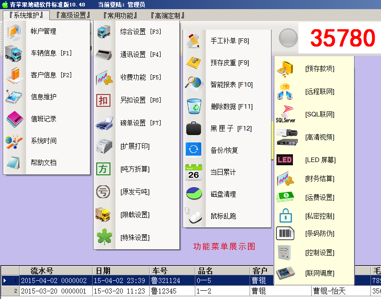Image resolution: width=381 pixels, height=299 pixels.
Task: Click the briefcase icon for 黑匣子
Action: click(x=194, y=128)
